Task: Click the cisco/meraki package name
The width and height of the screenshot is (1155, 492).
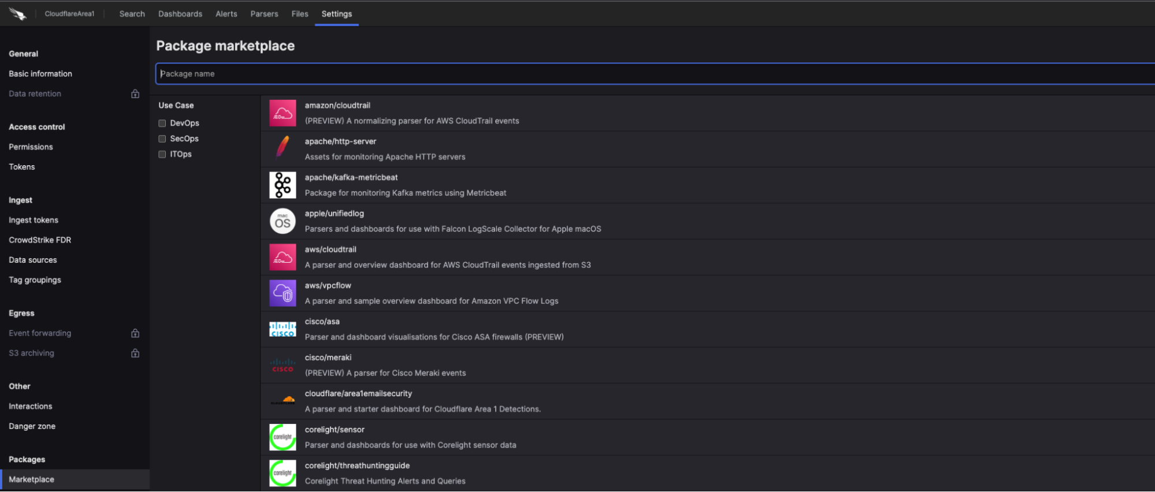Action: click(328, 357)
